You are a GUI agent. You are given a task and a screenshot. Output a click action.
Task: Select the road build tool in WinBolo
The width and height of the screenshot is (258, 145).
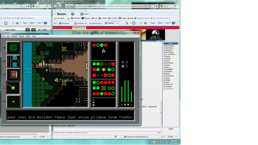(x=13, y=61)
